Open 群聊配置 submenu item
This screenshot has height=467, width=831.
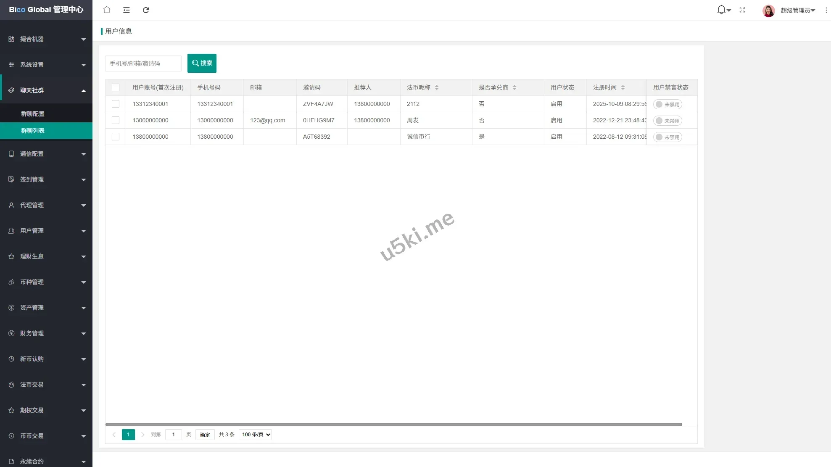click(33, 114)
